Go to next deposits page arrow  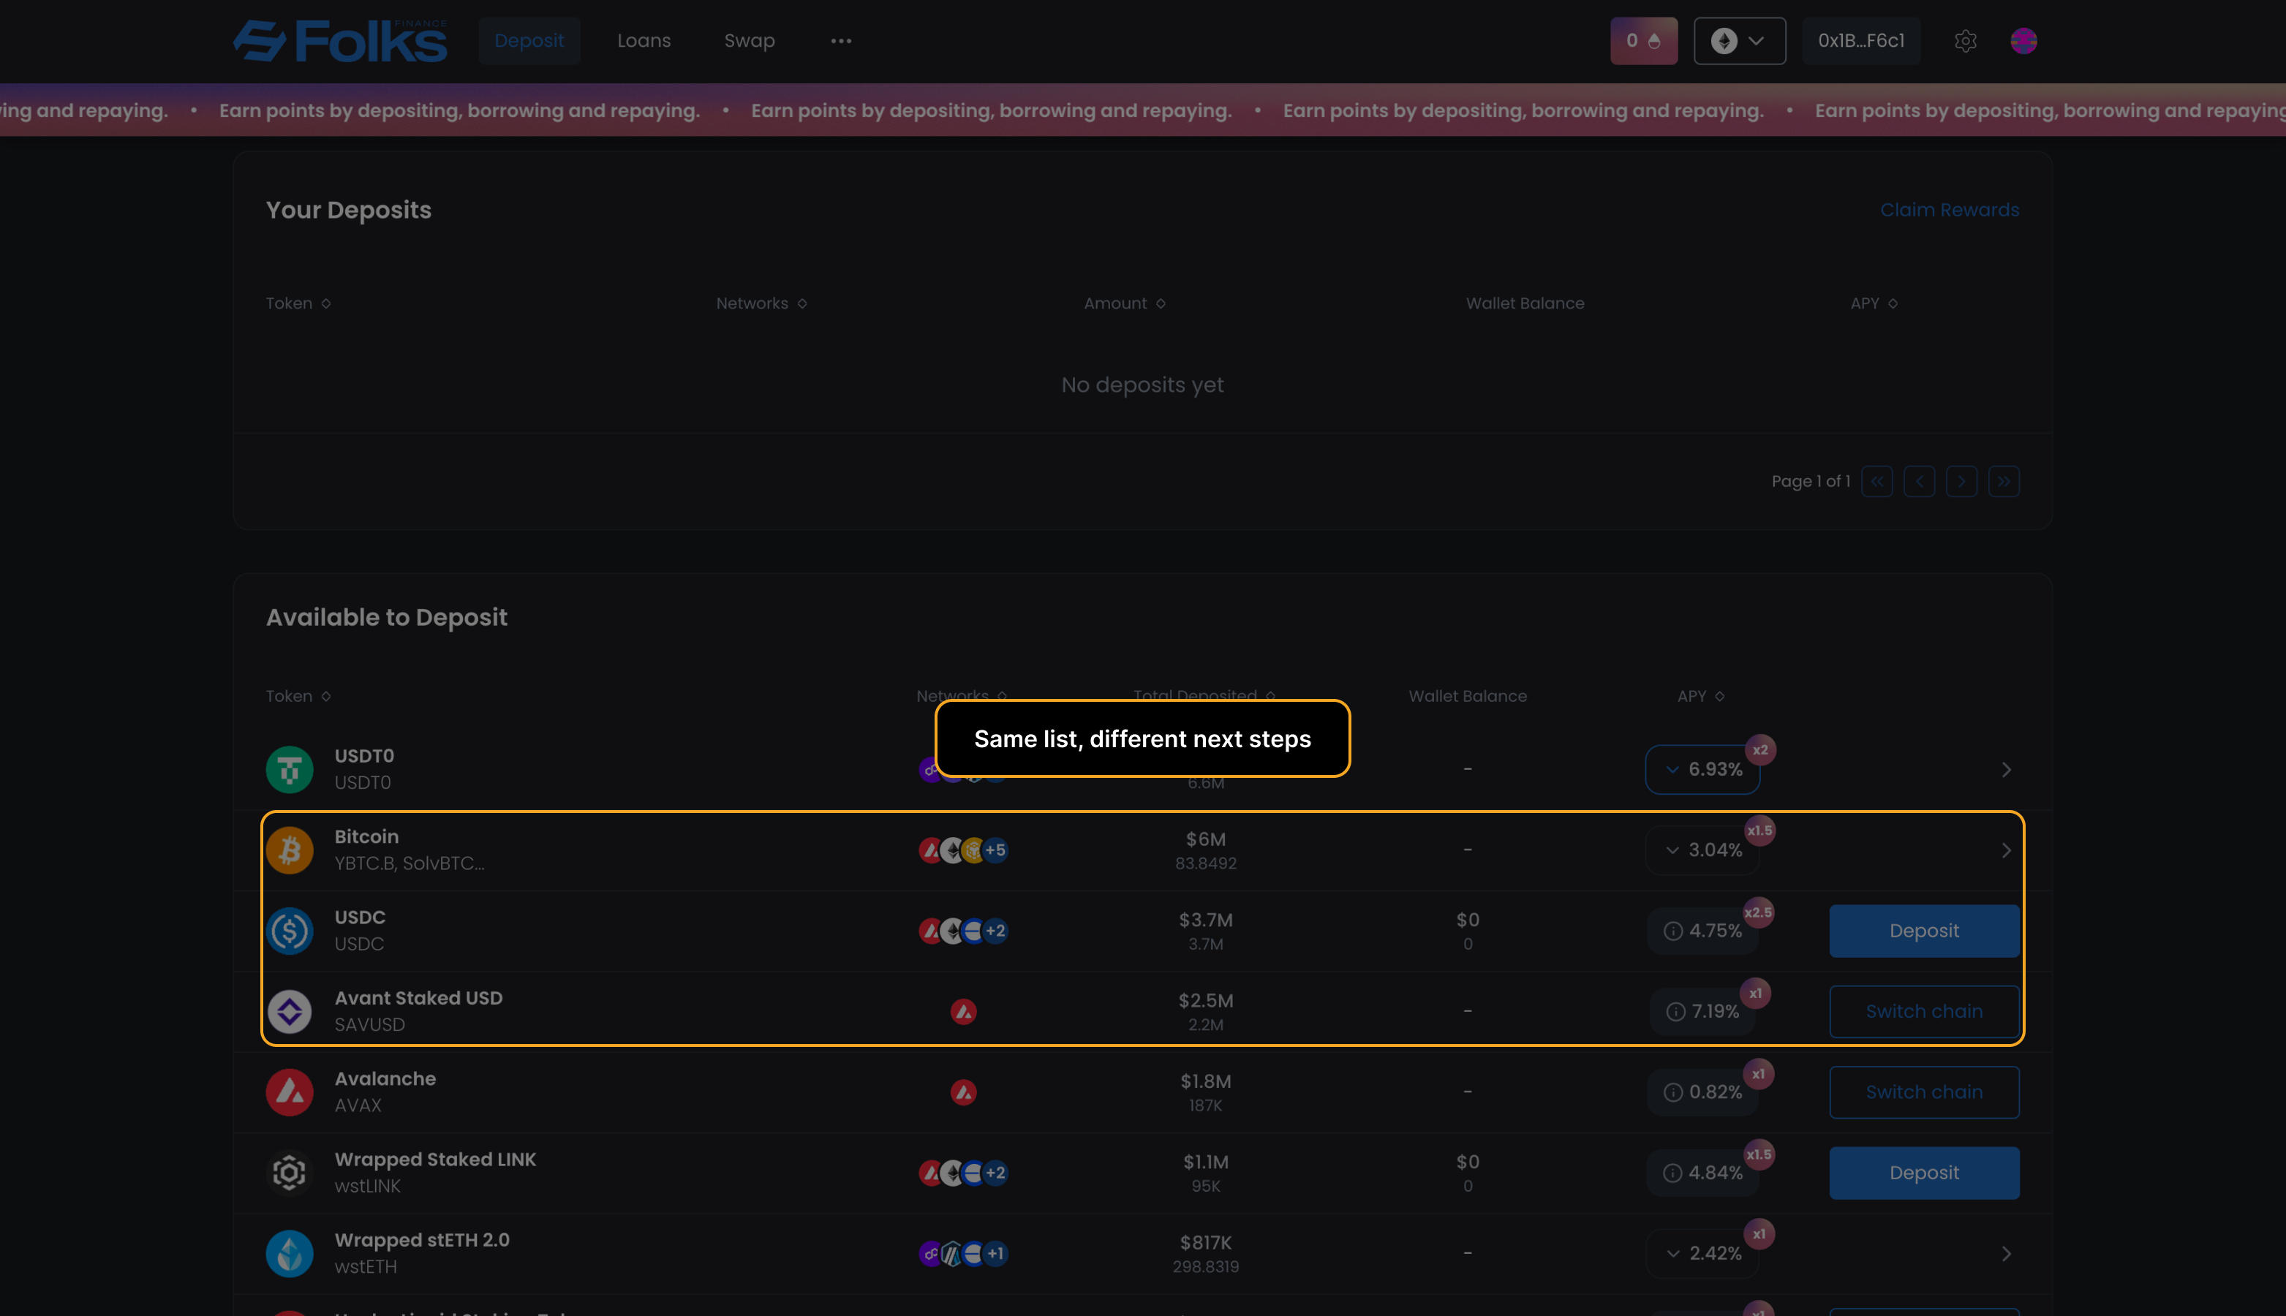click(1961, 482)
